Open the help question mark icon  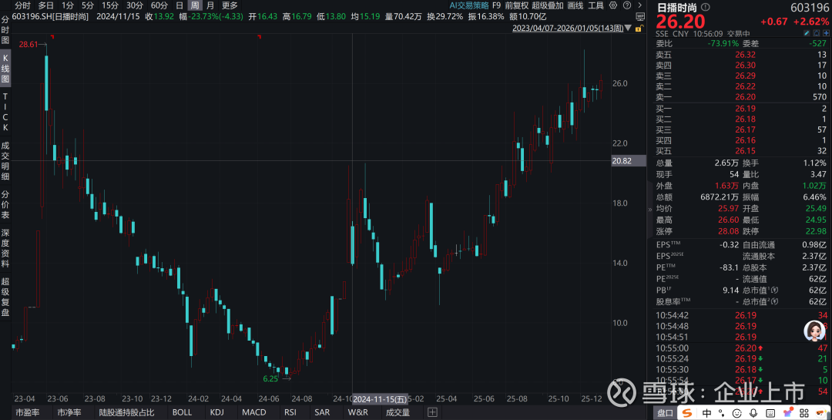(x=627, y=5)
